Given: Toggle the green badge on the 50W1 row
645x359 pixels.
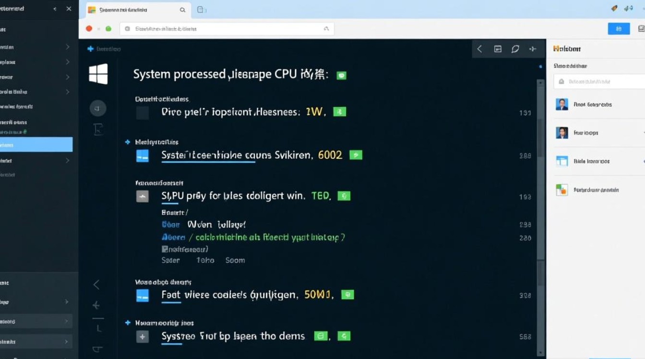Looking at the screenshot, I should 347,294.
